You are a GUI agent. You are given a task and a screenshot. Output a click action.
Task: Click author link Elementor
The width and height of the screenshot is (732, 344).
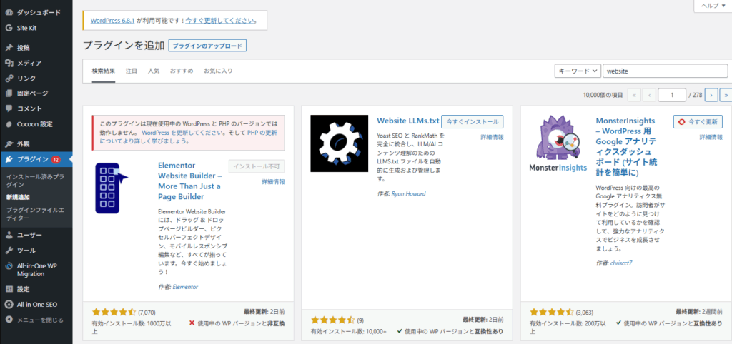tap(185, 287)
